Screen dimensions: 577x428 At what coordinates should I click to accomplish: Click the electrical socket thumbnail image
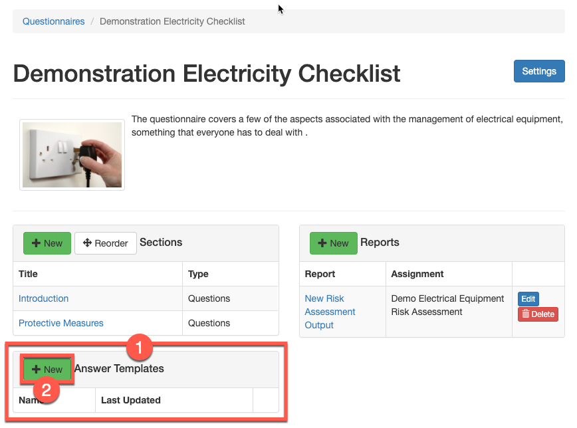tap(72, 155)
